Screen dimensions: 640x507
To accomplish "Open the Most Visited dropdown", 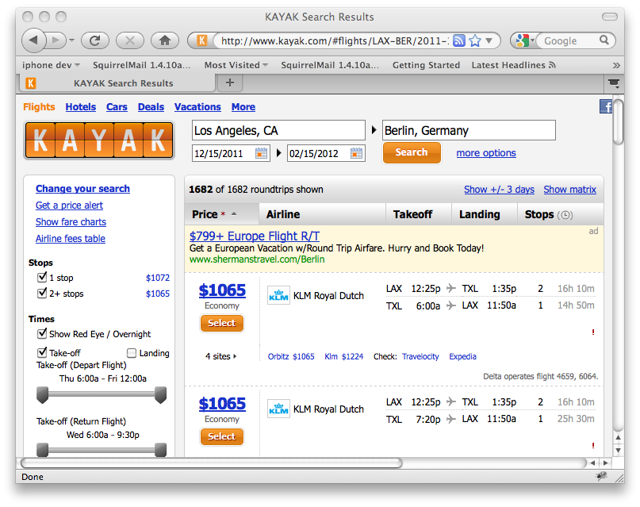I will (x=234, y=65).
